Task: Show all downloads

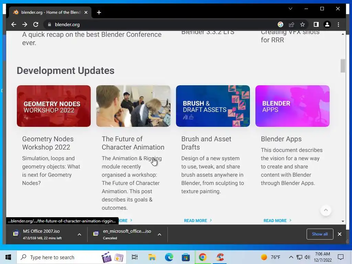Action: [x=320, y=234]
